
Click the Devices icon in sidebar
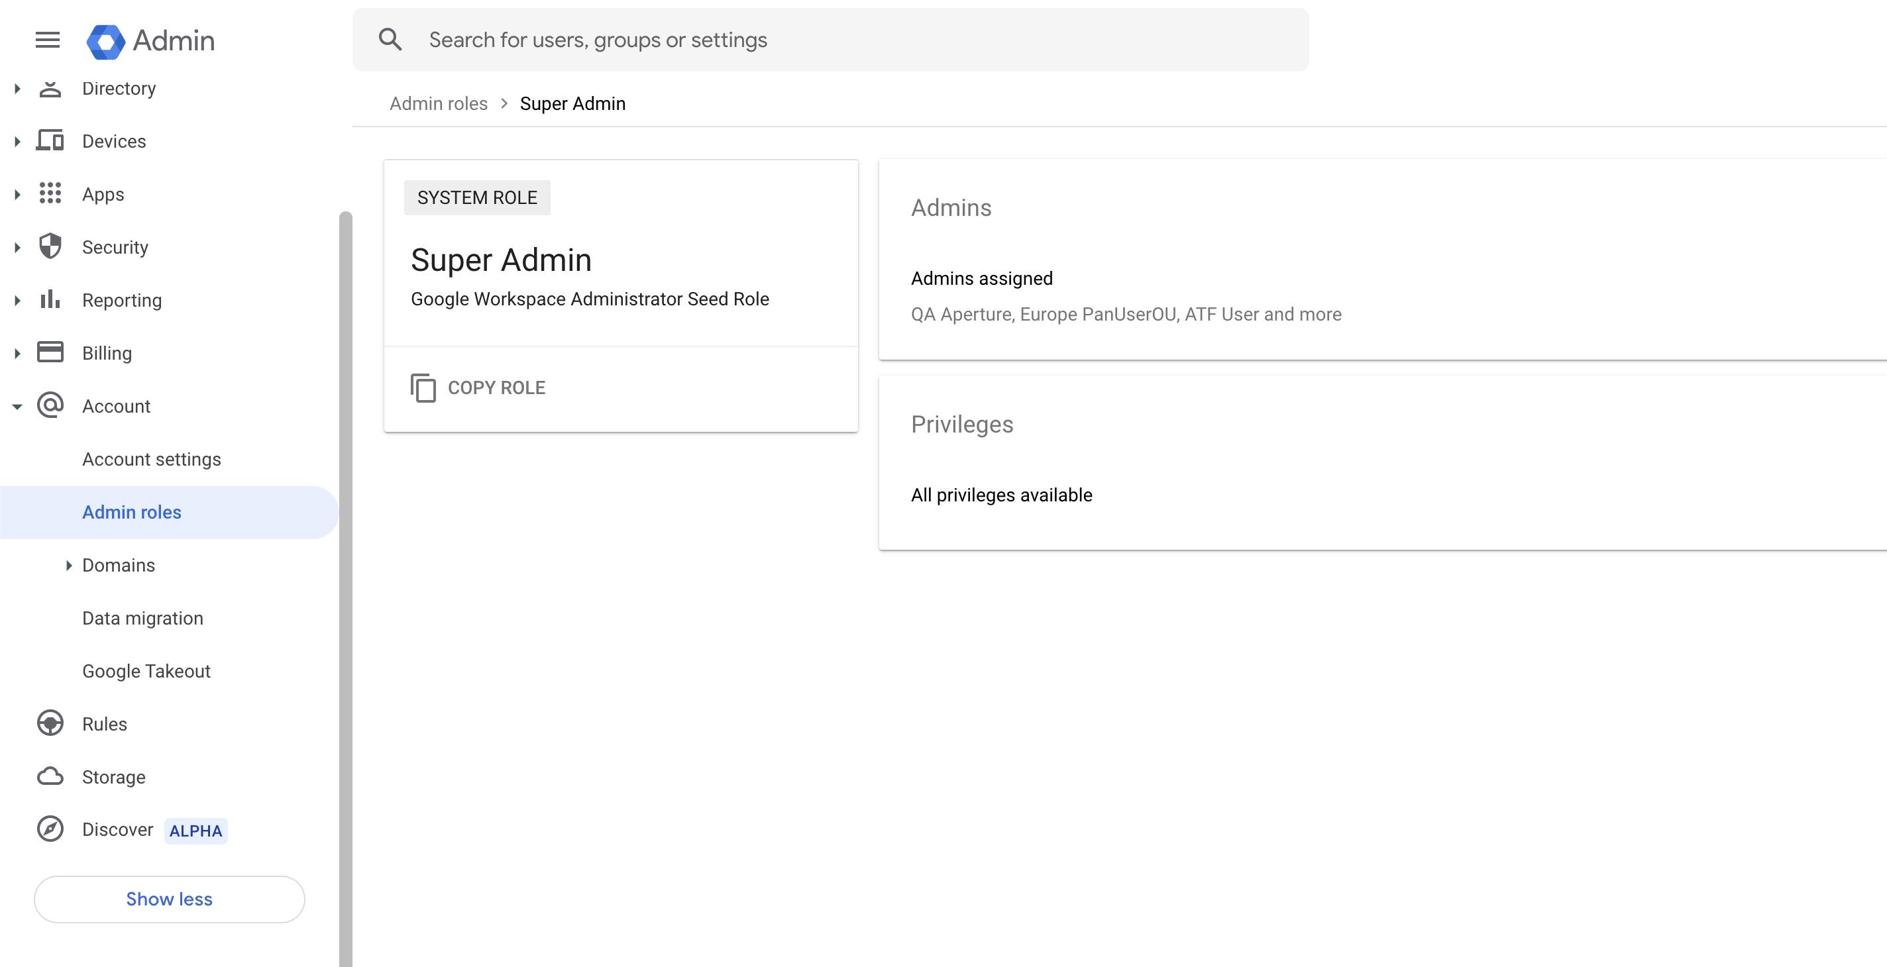pyautogui.click(x=50, y=140)
